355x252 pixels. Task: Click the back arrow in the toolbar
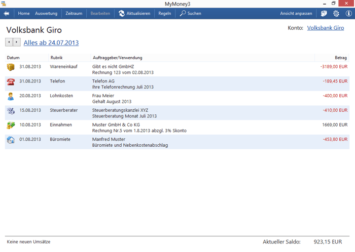click(x=7, y=13)
